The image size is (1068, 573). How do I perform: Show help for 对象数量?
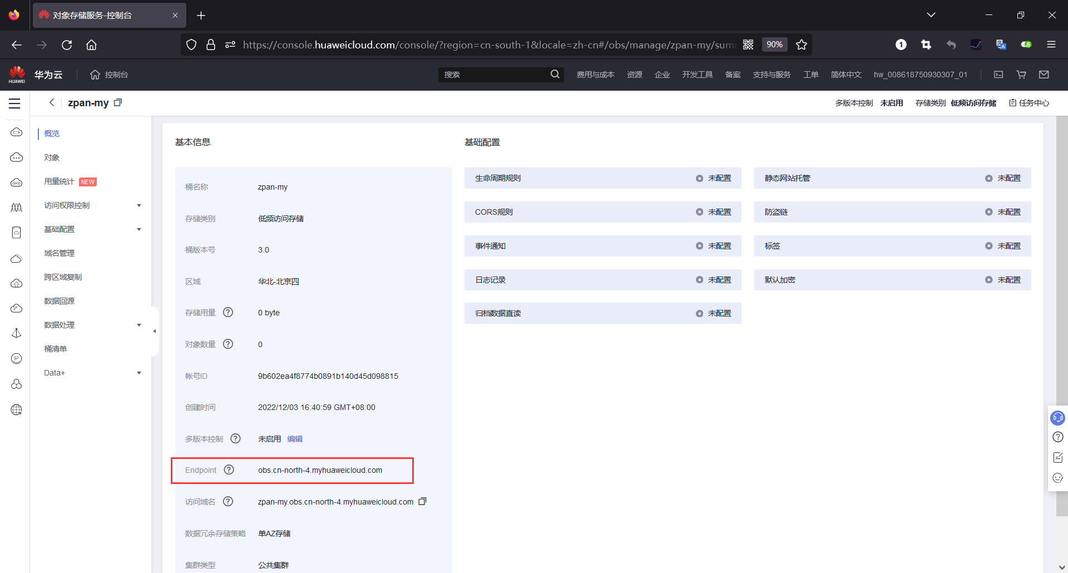click(x=228, y=344)
